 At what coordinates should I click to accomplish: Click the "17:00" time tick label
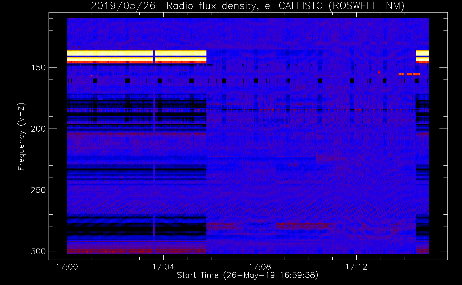(67, 267)
